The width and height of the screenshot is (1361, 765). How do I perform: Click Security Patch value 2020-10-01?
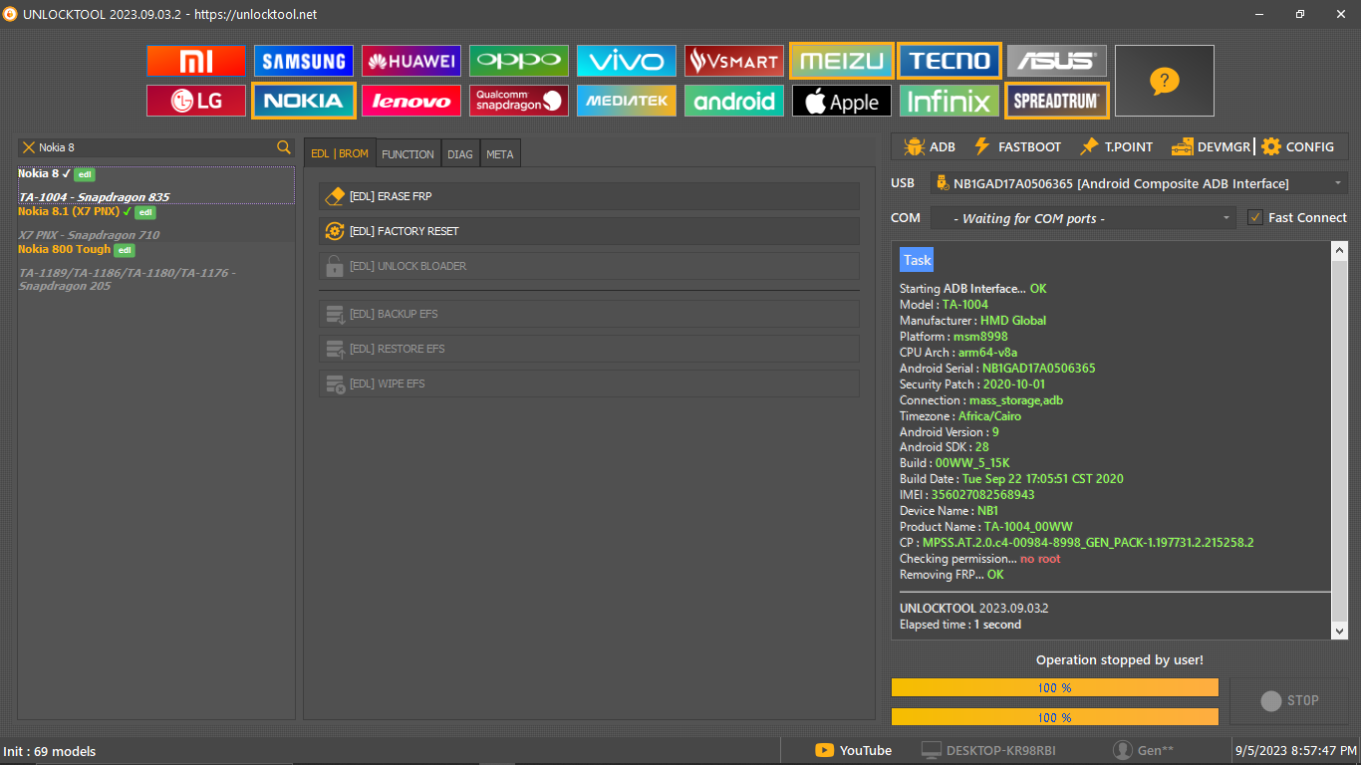pyautogui.click(x=1013, y=383)
